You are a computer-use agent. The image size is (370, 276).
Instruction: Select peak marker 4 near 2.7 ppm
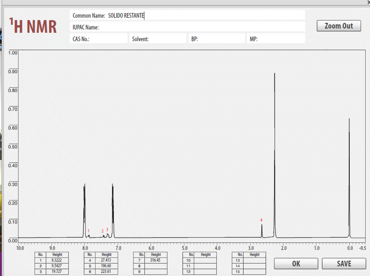261,220
